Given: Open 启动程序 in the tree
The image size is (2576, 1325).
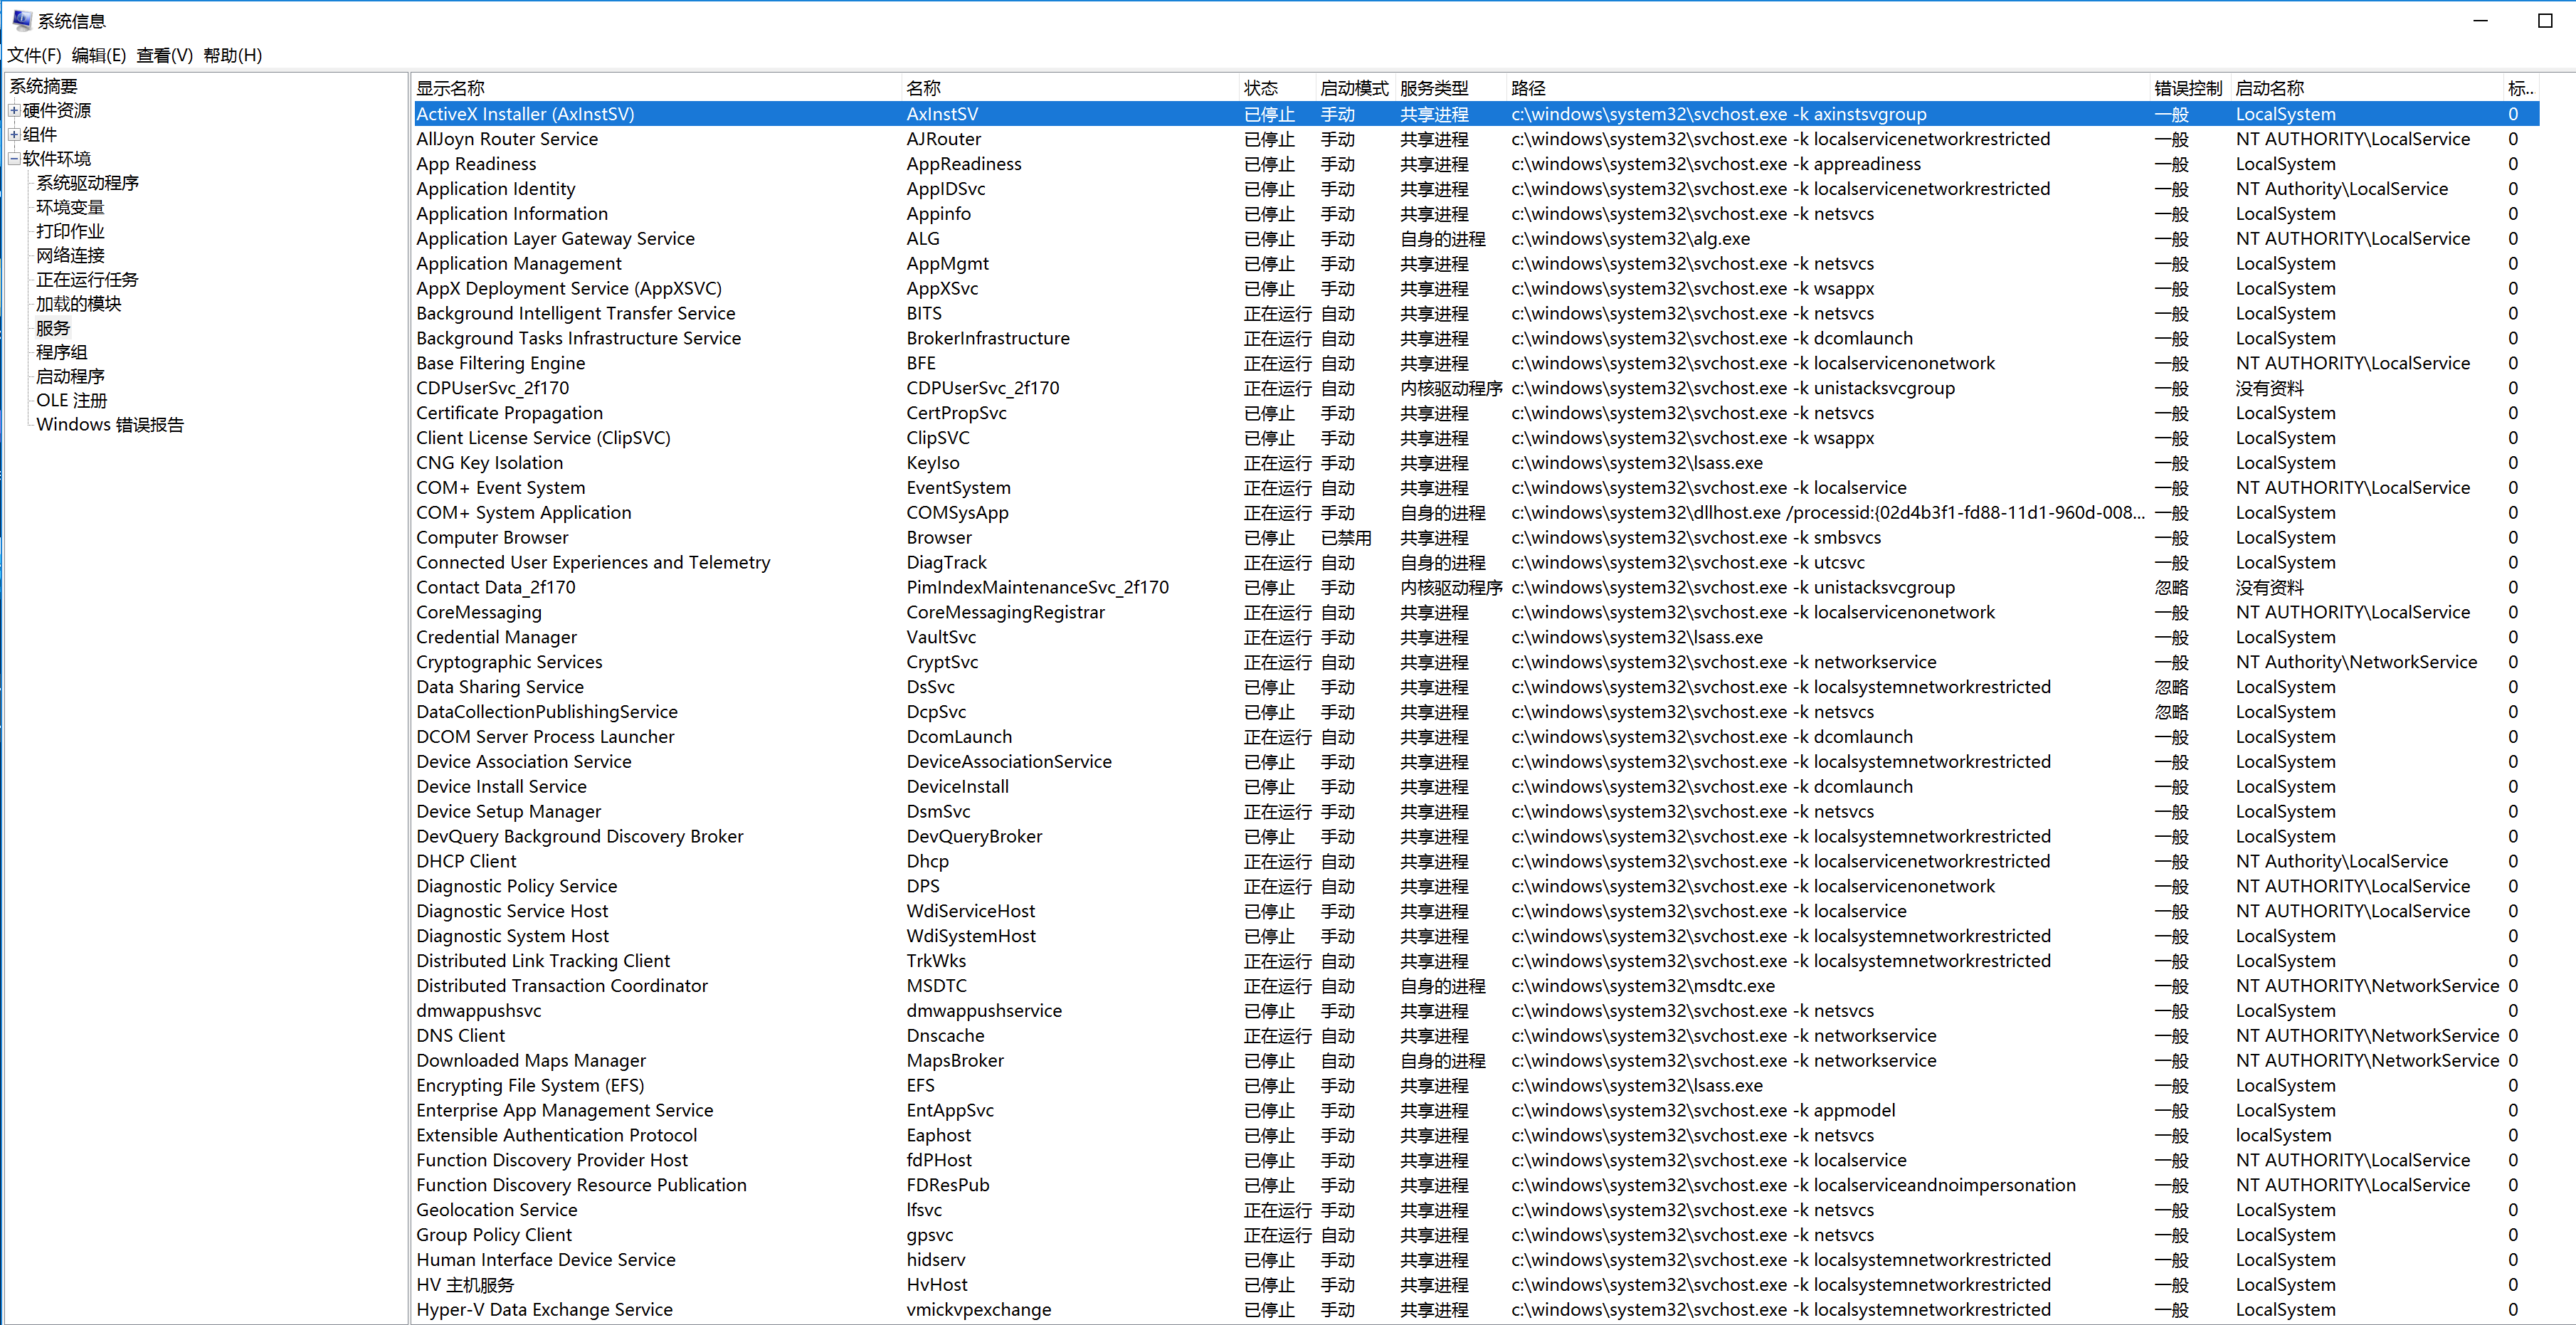Looking at the screenshot, I should pos(70,376).
